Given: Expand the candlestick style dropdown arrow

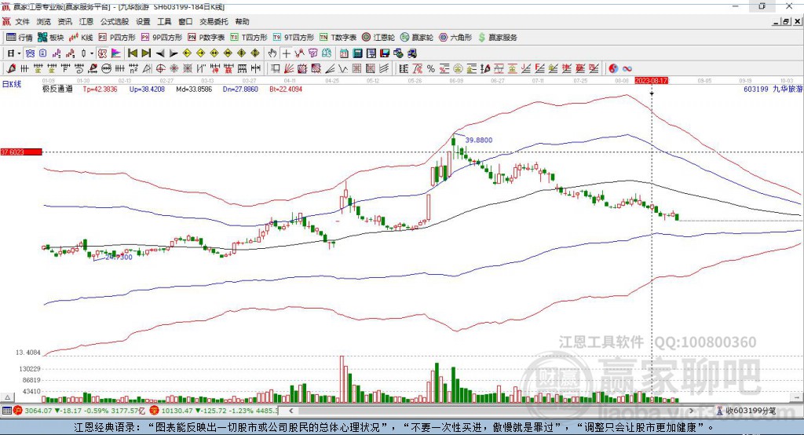Looking at the screenshot, I should [92, 53].
